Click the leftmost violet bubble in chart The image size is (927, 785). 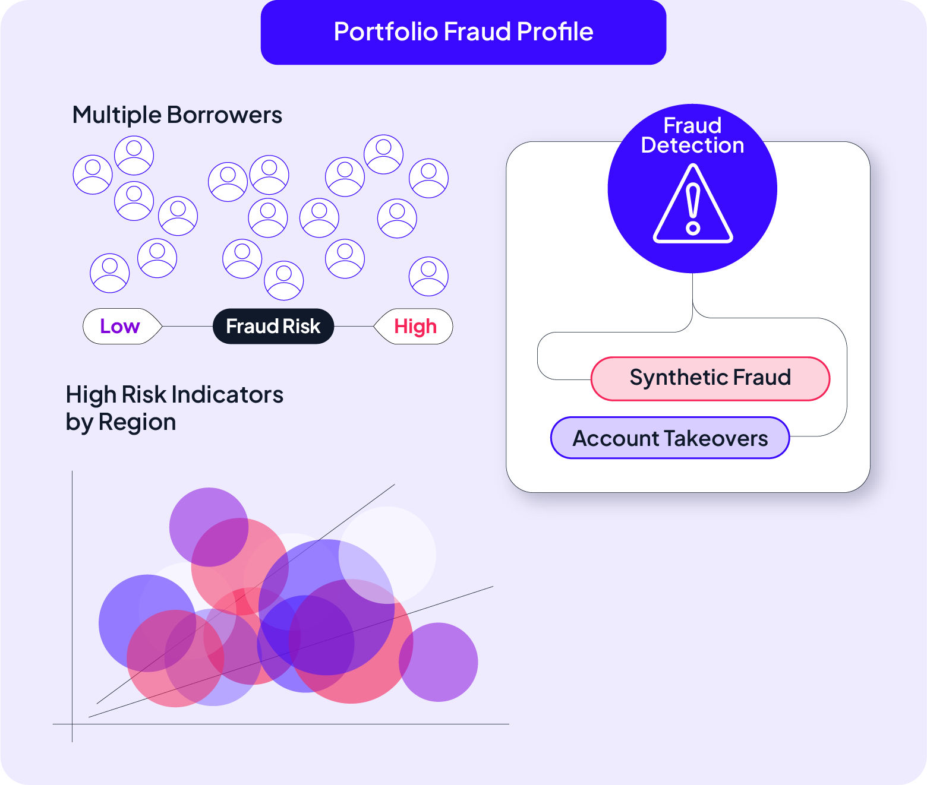147,623
